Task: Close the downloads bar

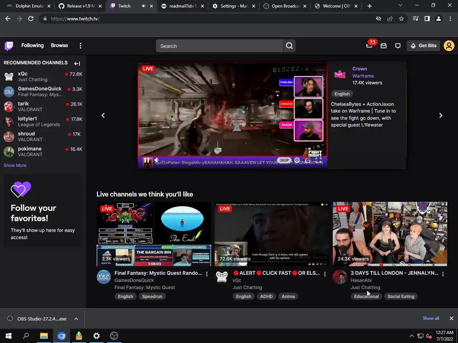Action: 451,318
